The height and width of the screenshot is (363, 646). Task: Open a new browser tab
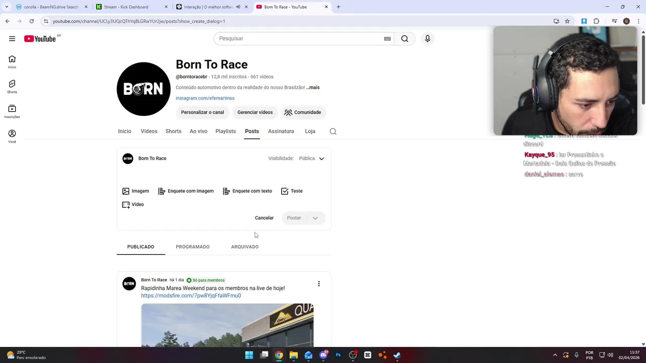(x=338, y=7)
